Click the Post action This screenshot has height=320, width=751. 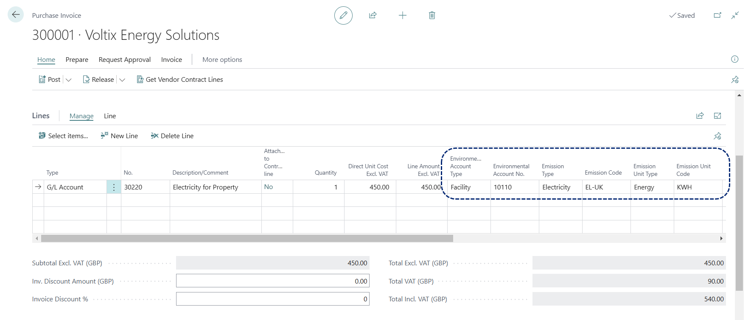pyautogui.click(x=50, y=79)
